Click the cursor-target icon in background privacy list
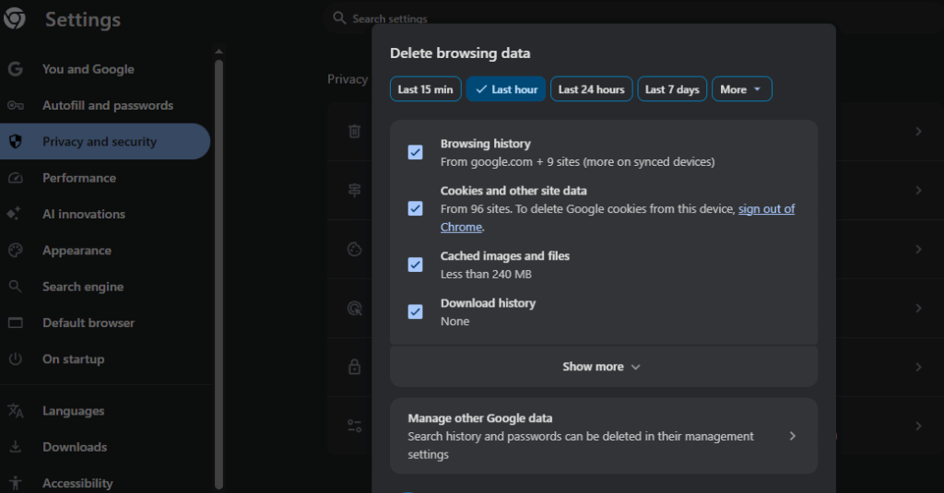Image resolution: width=944 pixels, height=493 pixels. (355, 308)
